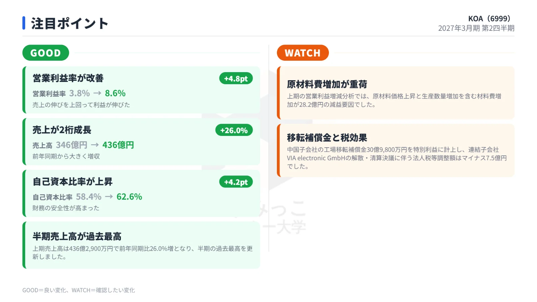This screenshot has width=537, height=302.
Task: Click 売上の伸びを上回って利益が伸びた note
Action: pos(81,105)
